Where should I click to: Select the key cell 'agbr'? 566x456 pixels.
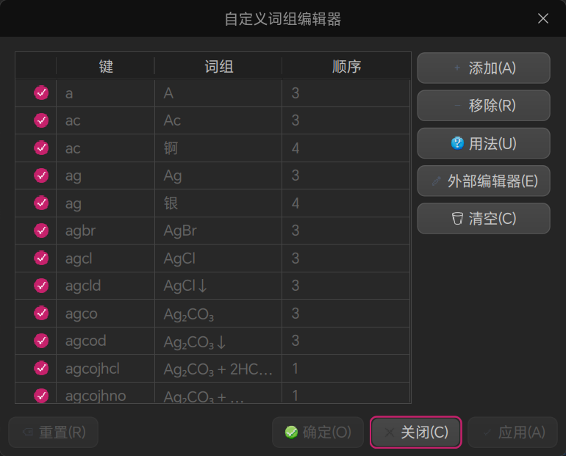tap(105, 231)
